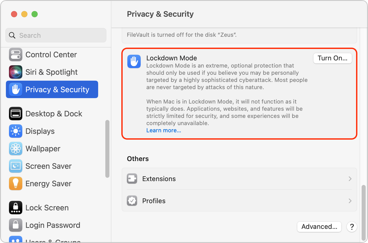Click the Lock Screen padlock icon
Image resolution: width=368 pixels, height=243 pixels.
point(16,208)
